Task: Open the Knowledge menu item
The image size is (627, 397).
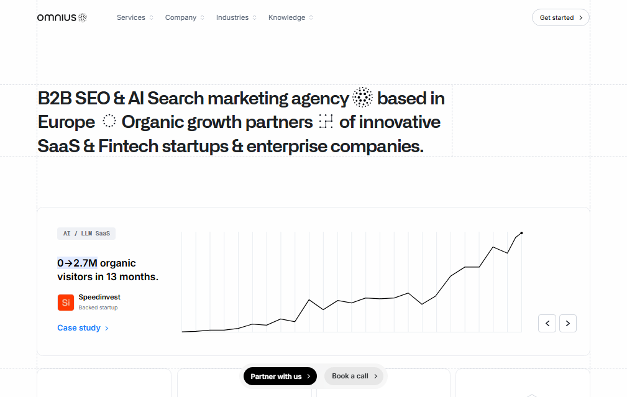Action: point(291,17)
